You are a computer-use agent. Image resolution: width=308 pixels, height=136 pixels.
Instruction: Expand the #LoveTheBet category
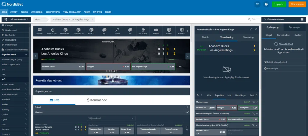(26, 85)
